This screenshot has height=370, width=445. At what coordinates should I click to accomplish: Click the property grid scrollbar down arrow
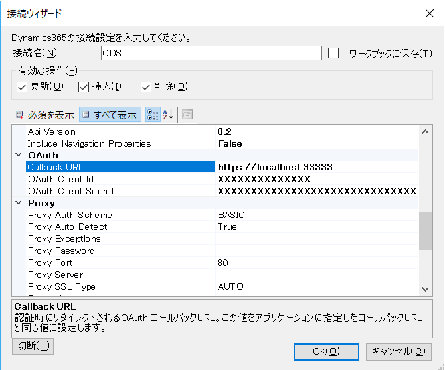pyautogui.click(x=425, y=289)
